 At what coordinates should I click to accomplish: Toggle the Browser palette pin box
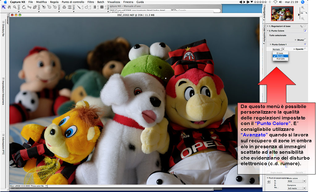click(x=8, y=15)
